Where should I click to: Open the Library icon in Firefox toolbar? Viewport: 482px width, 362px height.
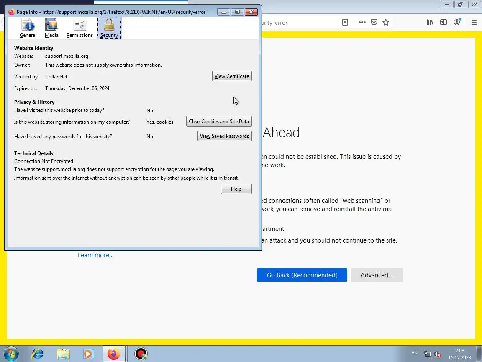[430, 22]
